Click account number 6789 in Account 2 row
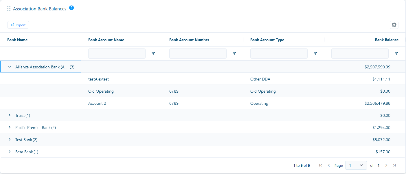Screen dimensions: 406x174 pos(174,103)
